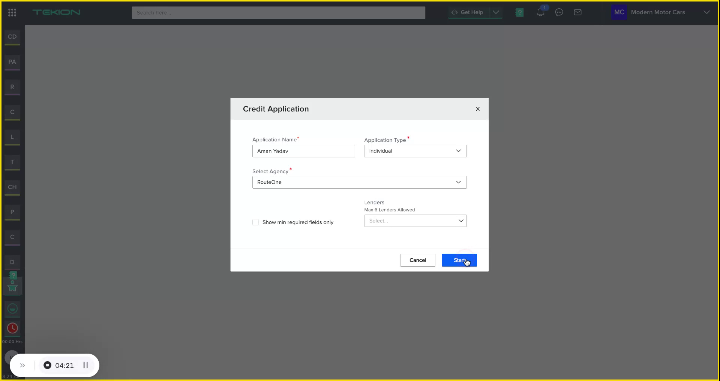The width and height of the screenshot is (720, 381).
Task: Click the red timer clock icon showing 00:00 Hrs
Action: click(12, 328)
